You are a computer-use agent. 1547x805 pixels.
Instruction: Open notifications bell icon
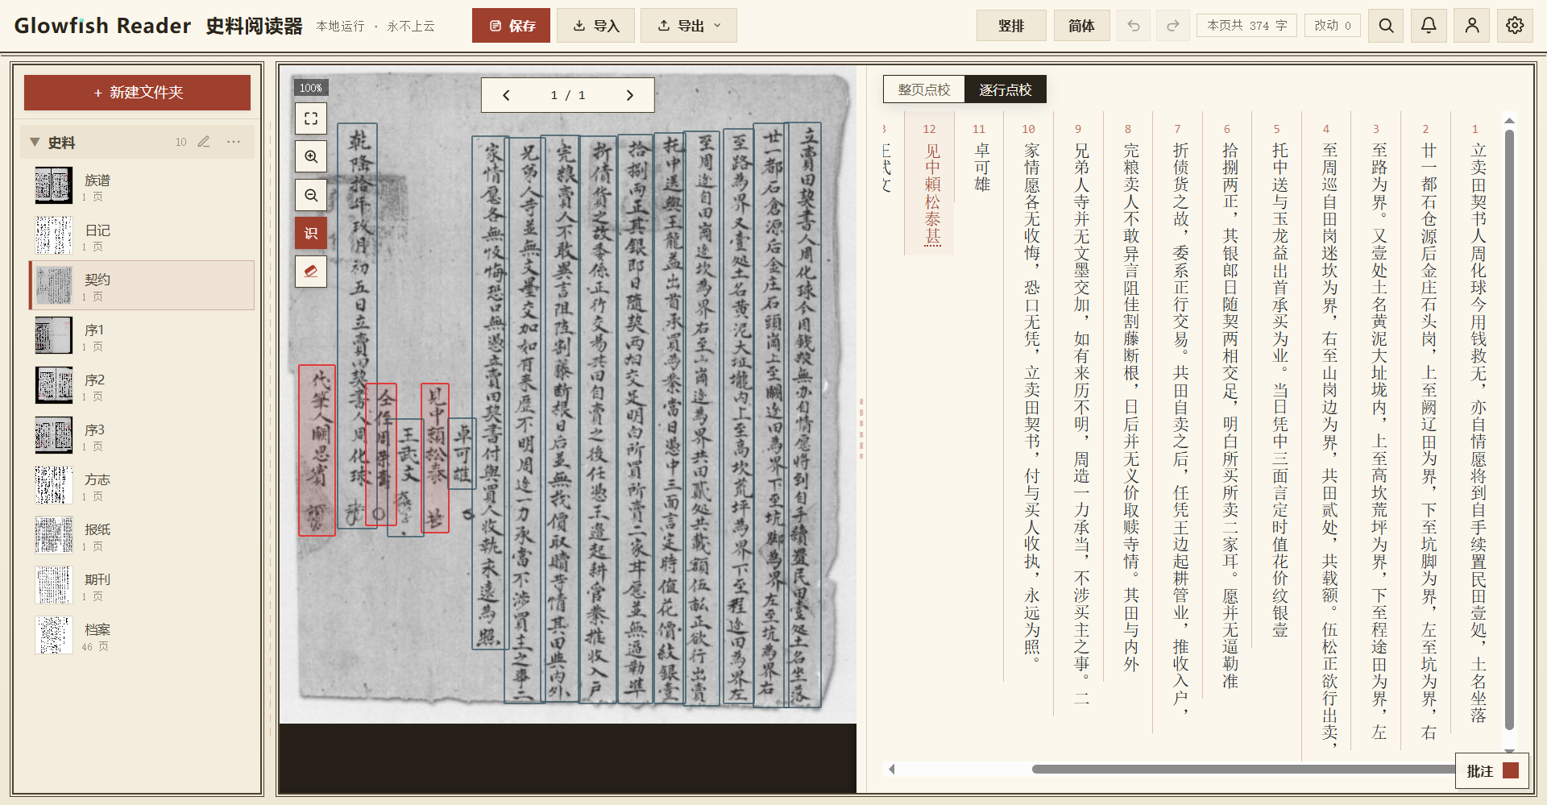point(1429,26)
